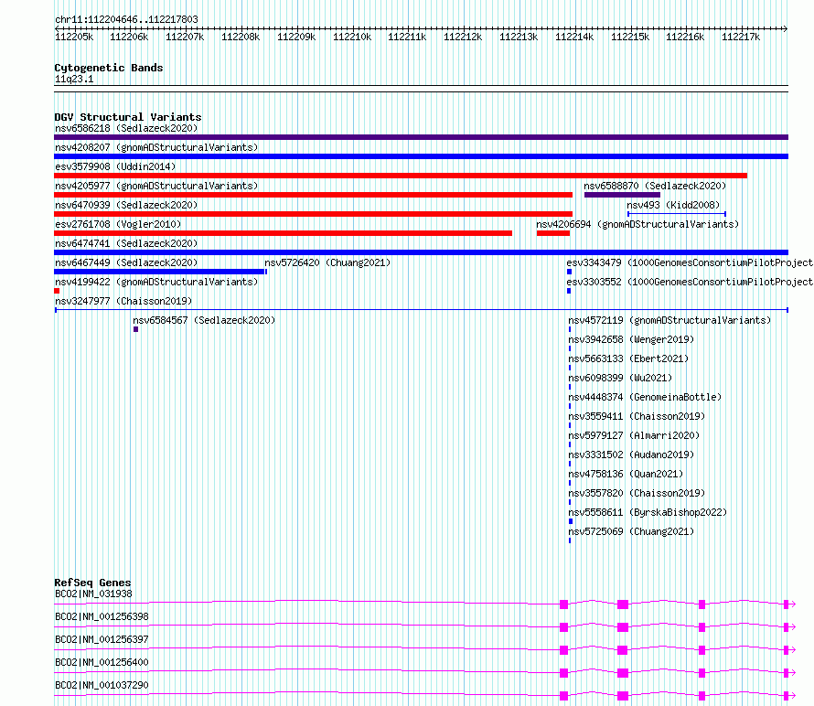
Task: Open BCO2|NM_031938 transcript label
Action: 93,594
